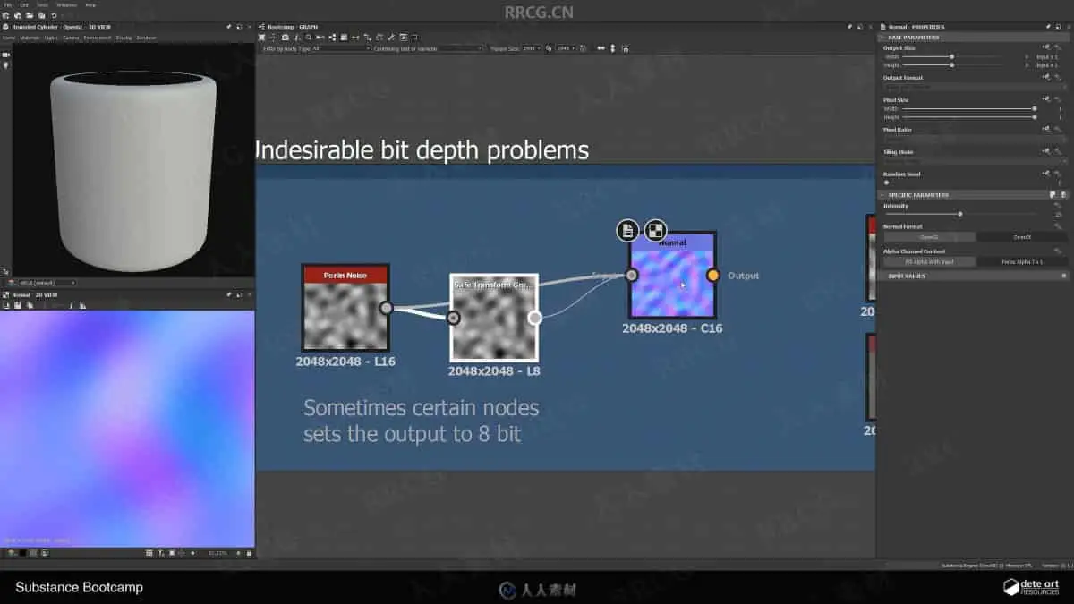
Task: Click the Tiling Mode inheritance icon
Action: coord(1046,151)
